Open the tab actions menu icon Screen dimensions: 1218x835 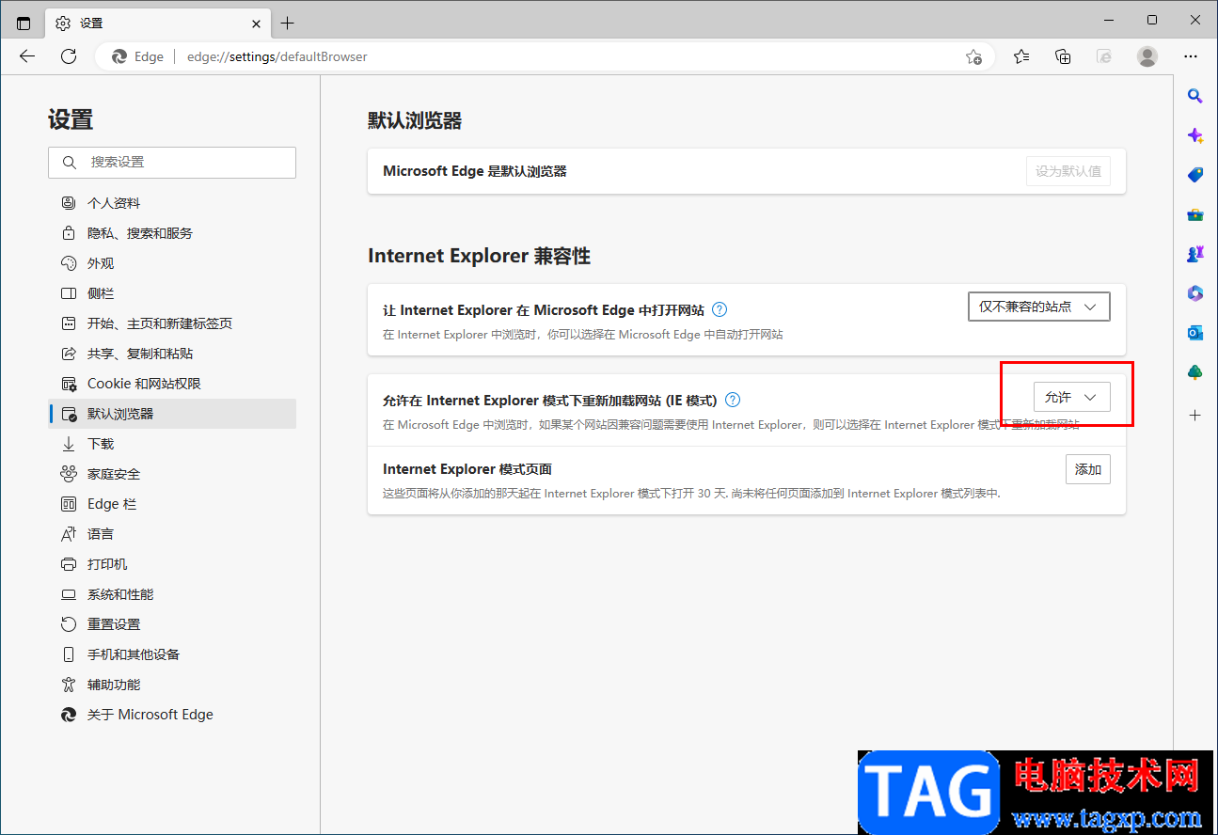pyautogui.click(x=24, y=23)
